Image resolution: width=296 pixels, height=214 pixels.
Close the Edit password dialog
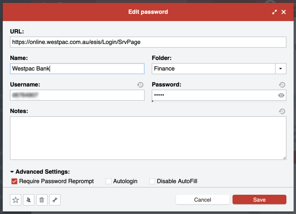click(x=283, y=12)
